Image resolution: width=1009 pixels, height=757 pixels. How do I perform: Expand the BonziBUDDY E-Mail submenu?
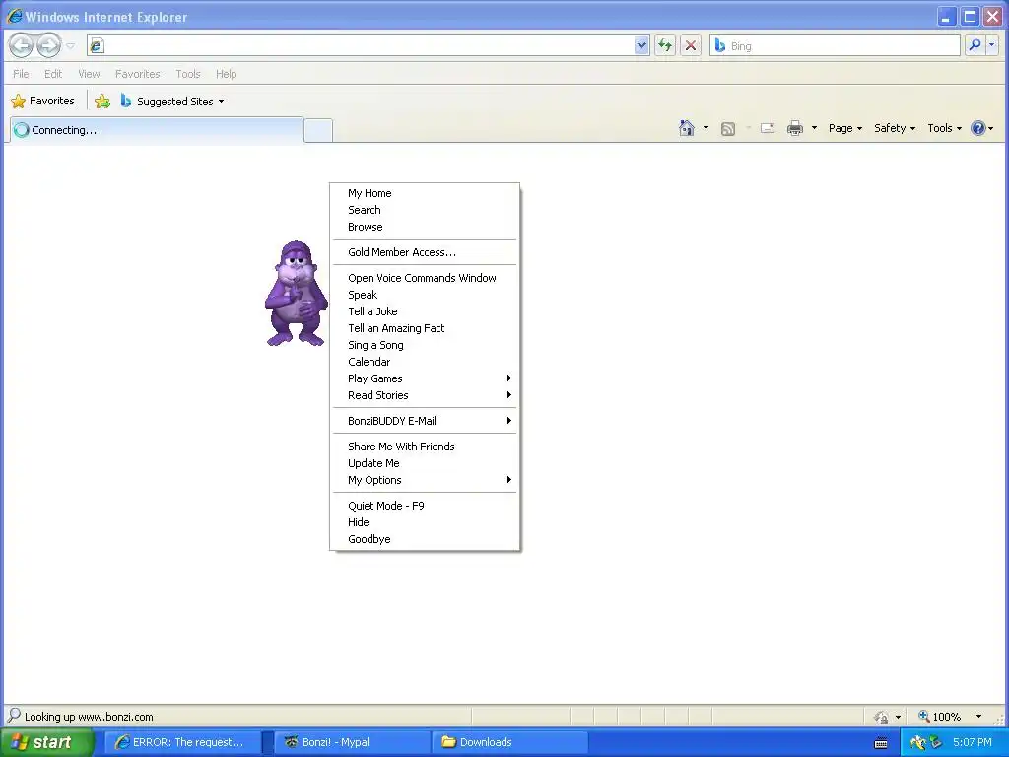(425, 421)
